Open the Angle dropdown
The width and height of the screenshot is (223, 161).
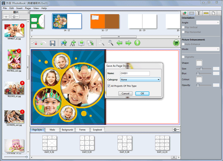(208, 22)
